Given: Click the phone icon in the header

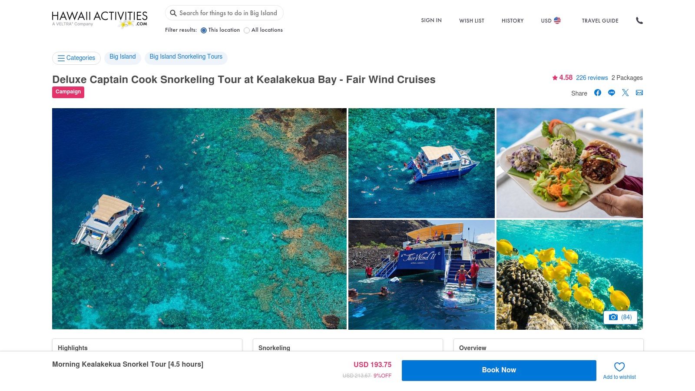Looking at the screenshot, I should 639,20.
